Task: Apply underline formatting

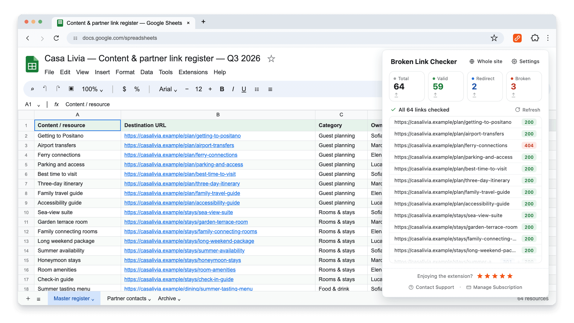Action: 244,89
